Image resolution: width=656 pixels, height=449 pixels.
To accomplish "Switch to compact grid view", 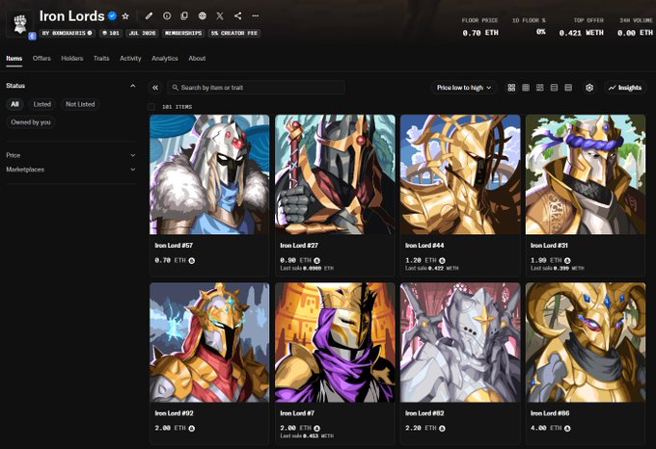I will (526, 88).
